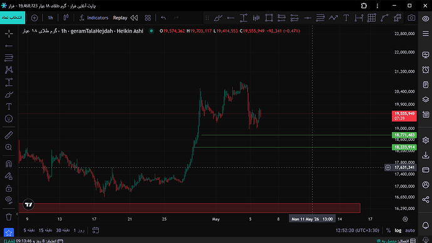Open timezone menu showing UTC+3:30
The image size is (432, 243).
pyautogui.click(x=357, y=230)
